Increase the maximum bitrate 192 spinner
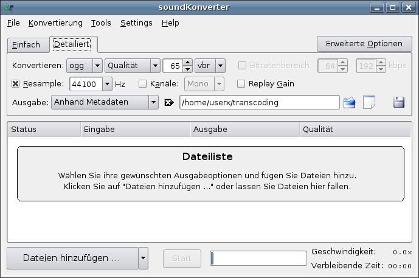The width and height of the screenshot is (419, 278). [x=381, y=63]
